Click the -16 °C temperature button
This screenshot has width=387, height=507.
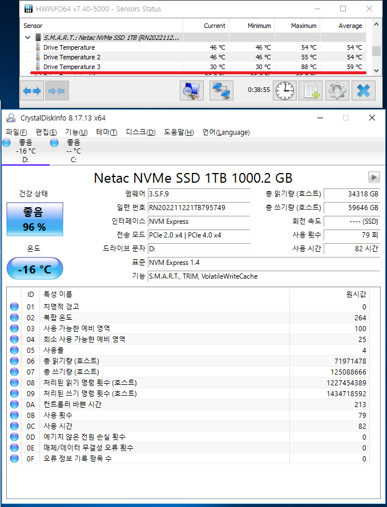pyautogui.click(x=35, y=269)
